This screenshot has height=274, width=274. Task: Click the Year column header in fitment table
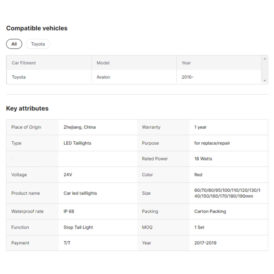pyautogui.click(x=186, y=63)
